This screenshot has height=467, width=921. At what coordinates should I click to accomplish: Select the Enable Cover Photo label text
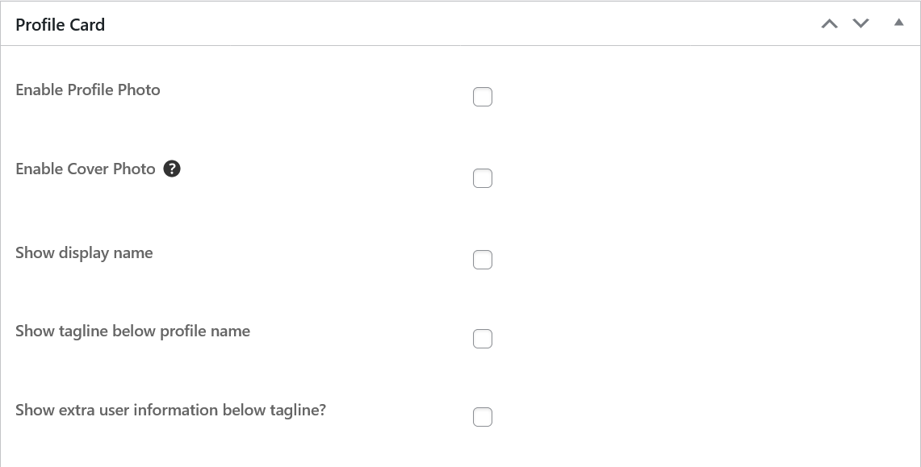86,169
